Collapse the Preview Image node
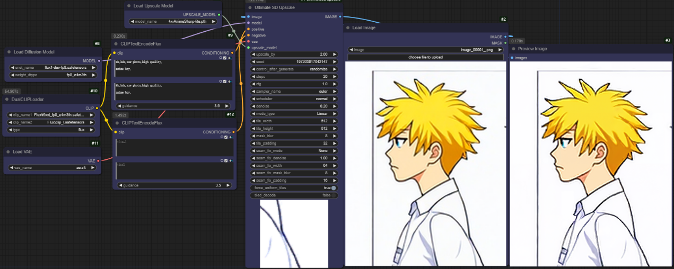This screenshot has width=674, height=269. [x=514, y=49]
